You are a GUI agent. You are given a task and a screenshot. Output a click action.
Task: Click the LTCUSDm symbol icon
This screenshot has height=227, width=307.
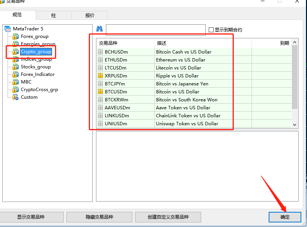[101, 68]
